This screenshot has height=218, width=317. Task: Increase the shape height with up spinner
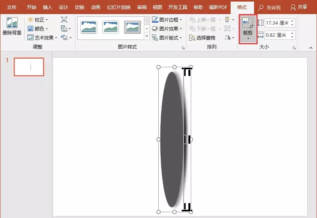[292, 21]
